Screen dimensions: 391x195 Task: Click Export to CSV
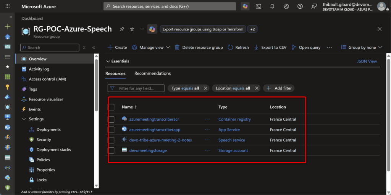(270, 47)
